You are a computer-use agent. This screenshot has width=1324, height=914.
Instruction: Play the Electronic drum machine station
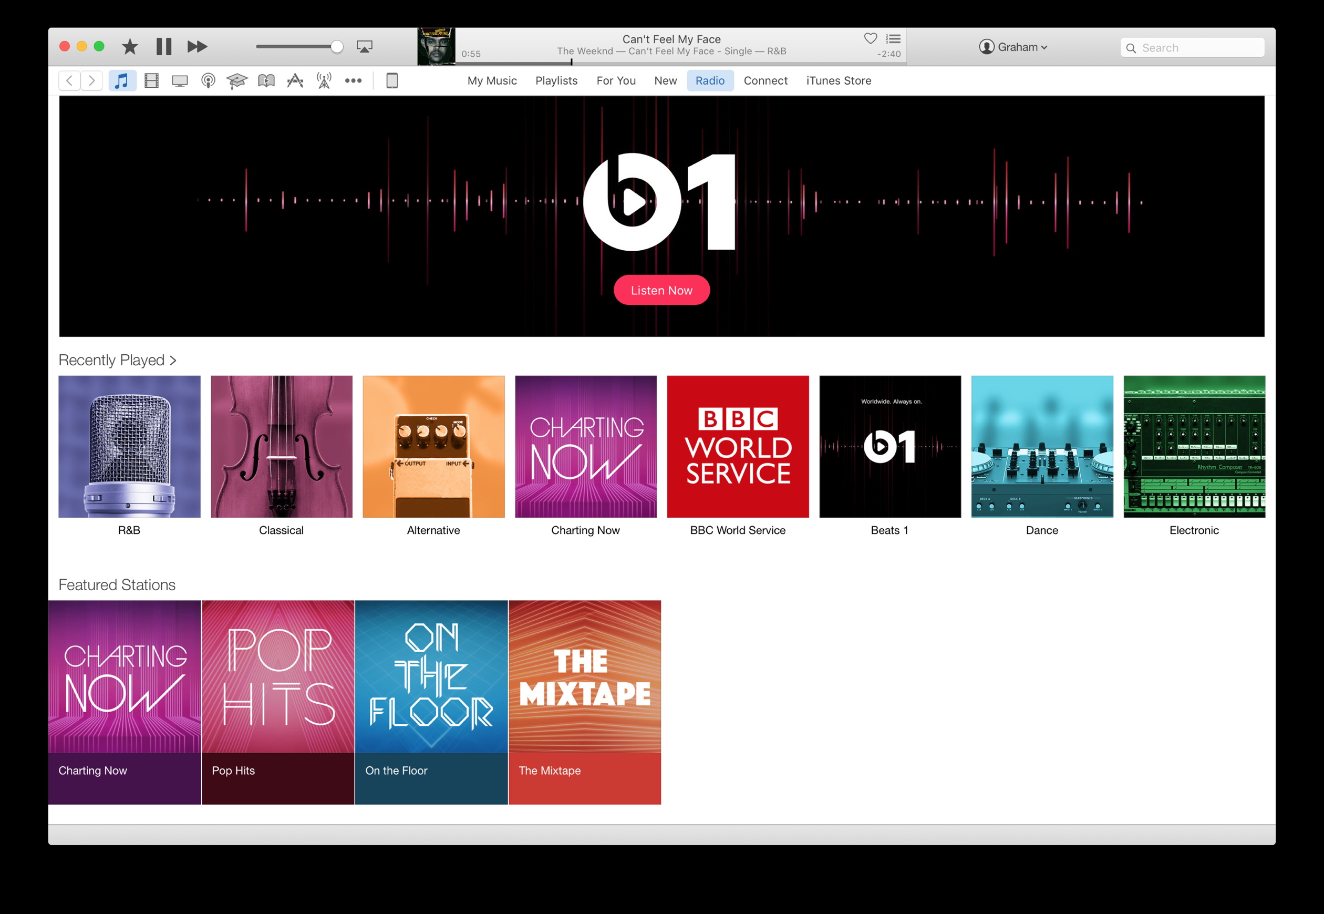[x=1195, y=447]
